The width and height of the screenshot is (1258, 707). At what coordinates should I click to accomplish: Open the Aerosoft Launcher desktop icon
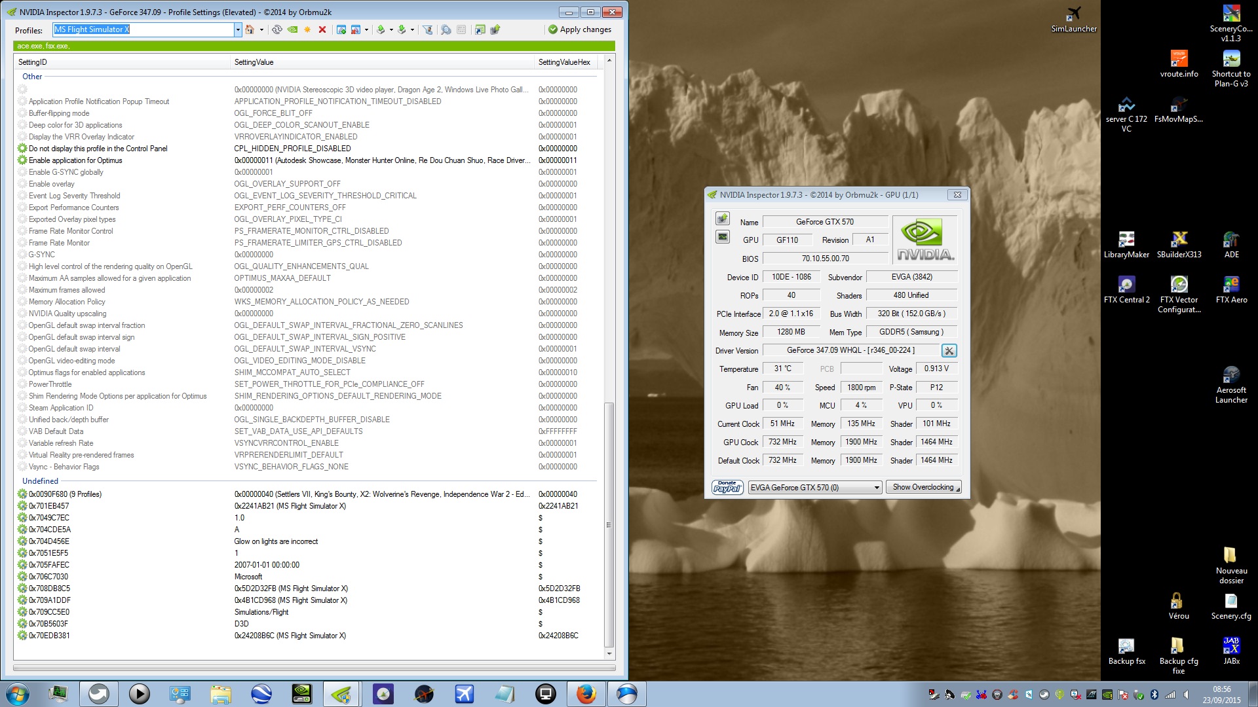tap(1231, 385)
